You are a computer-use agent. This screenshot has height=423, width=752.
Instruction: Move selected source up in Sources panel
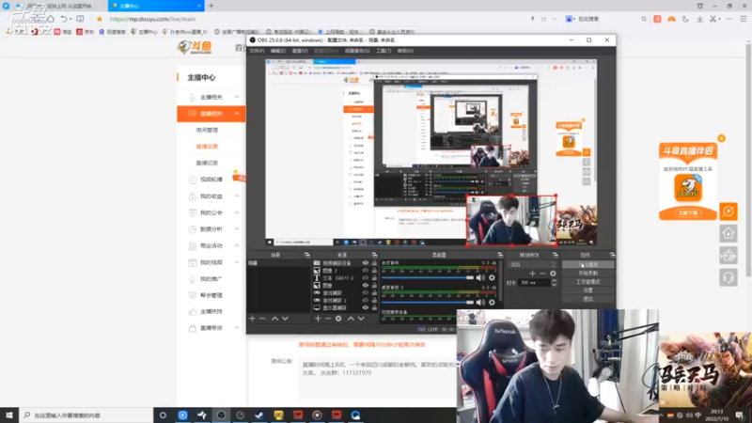351,319
